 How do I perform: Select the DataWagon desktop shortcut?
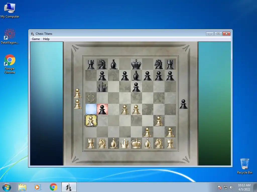(x=10, y=36)
